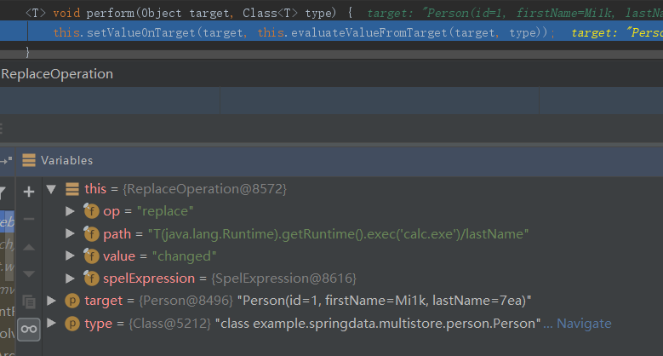Click the move watch up arrow
663x356 pixels.
point(29,247)
